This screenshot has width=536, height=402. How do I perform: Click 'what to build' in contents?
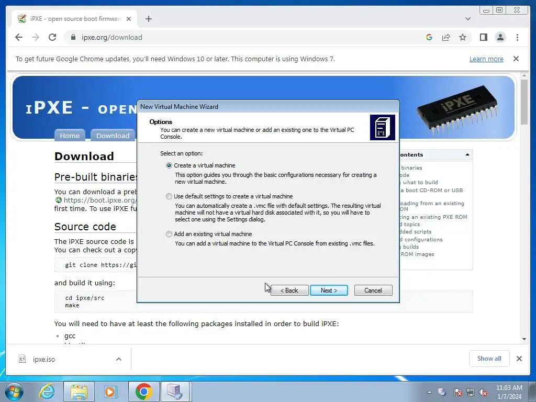tap(420, 183)
